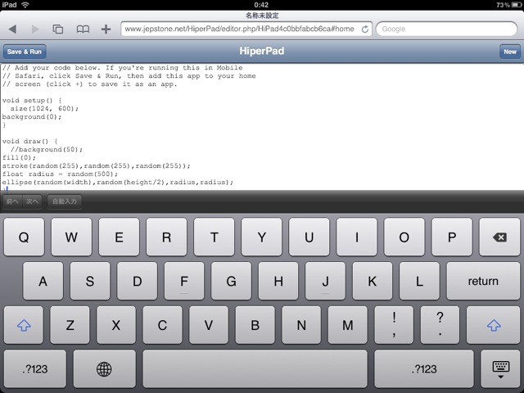The image size is (524, 393).
Task: Tap the B key
Action: [255, 325]
